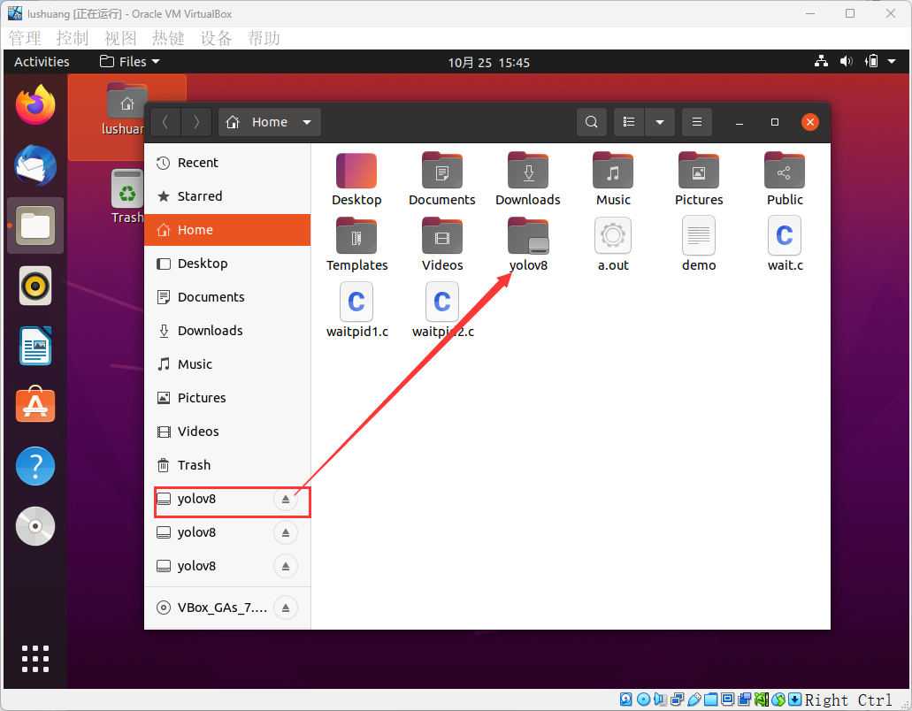This screenshot has height=711, width=912.
Task: Open the 帮助 menu in VirtualBox
Action: click(264, 38)
